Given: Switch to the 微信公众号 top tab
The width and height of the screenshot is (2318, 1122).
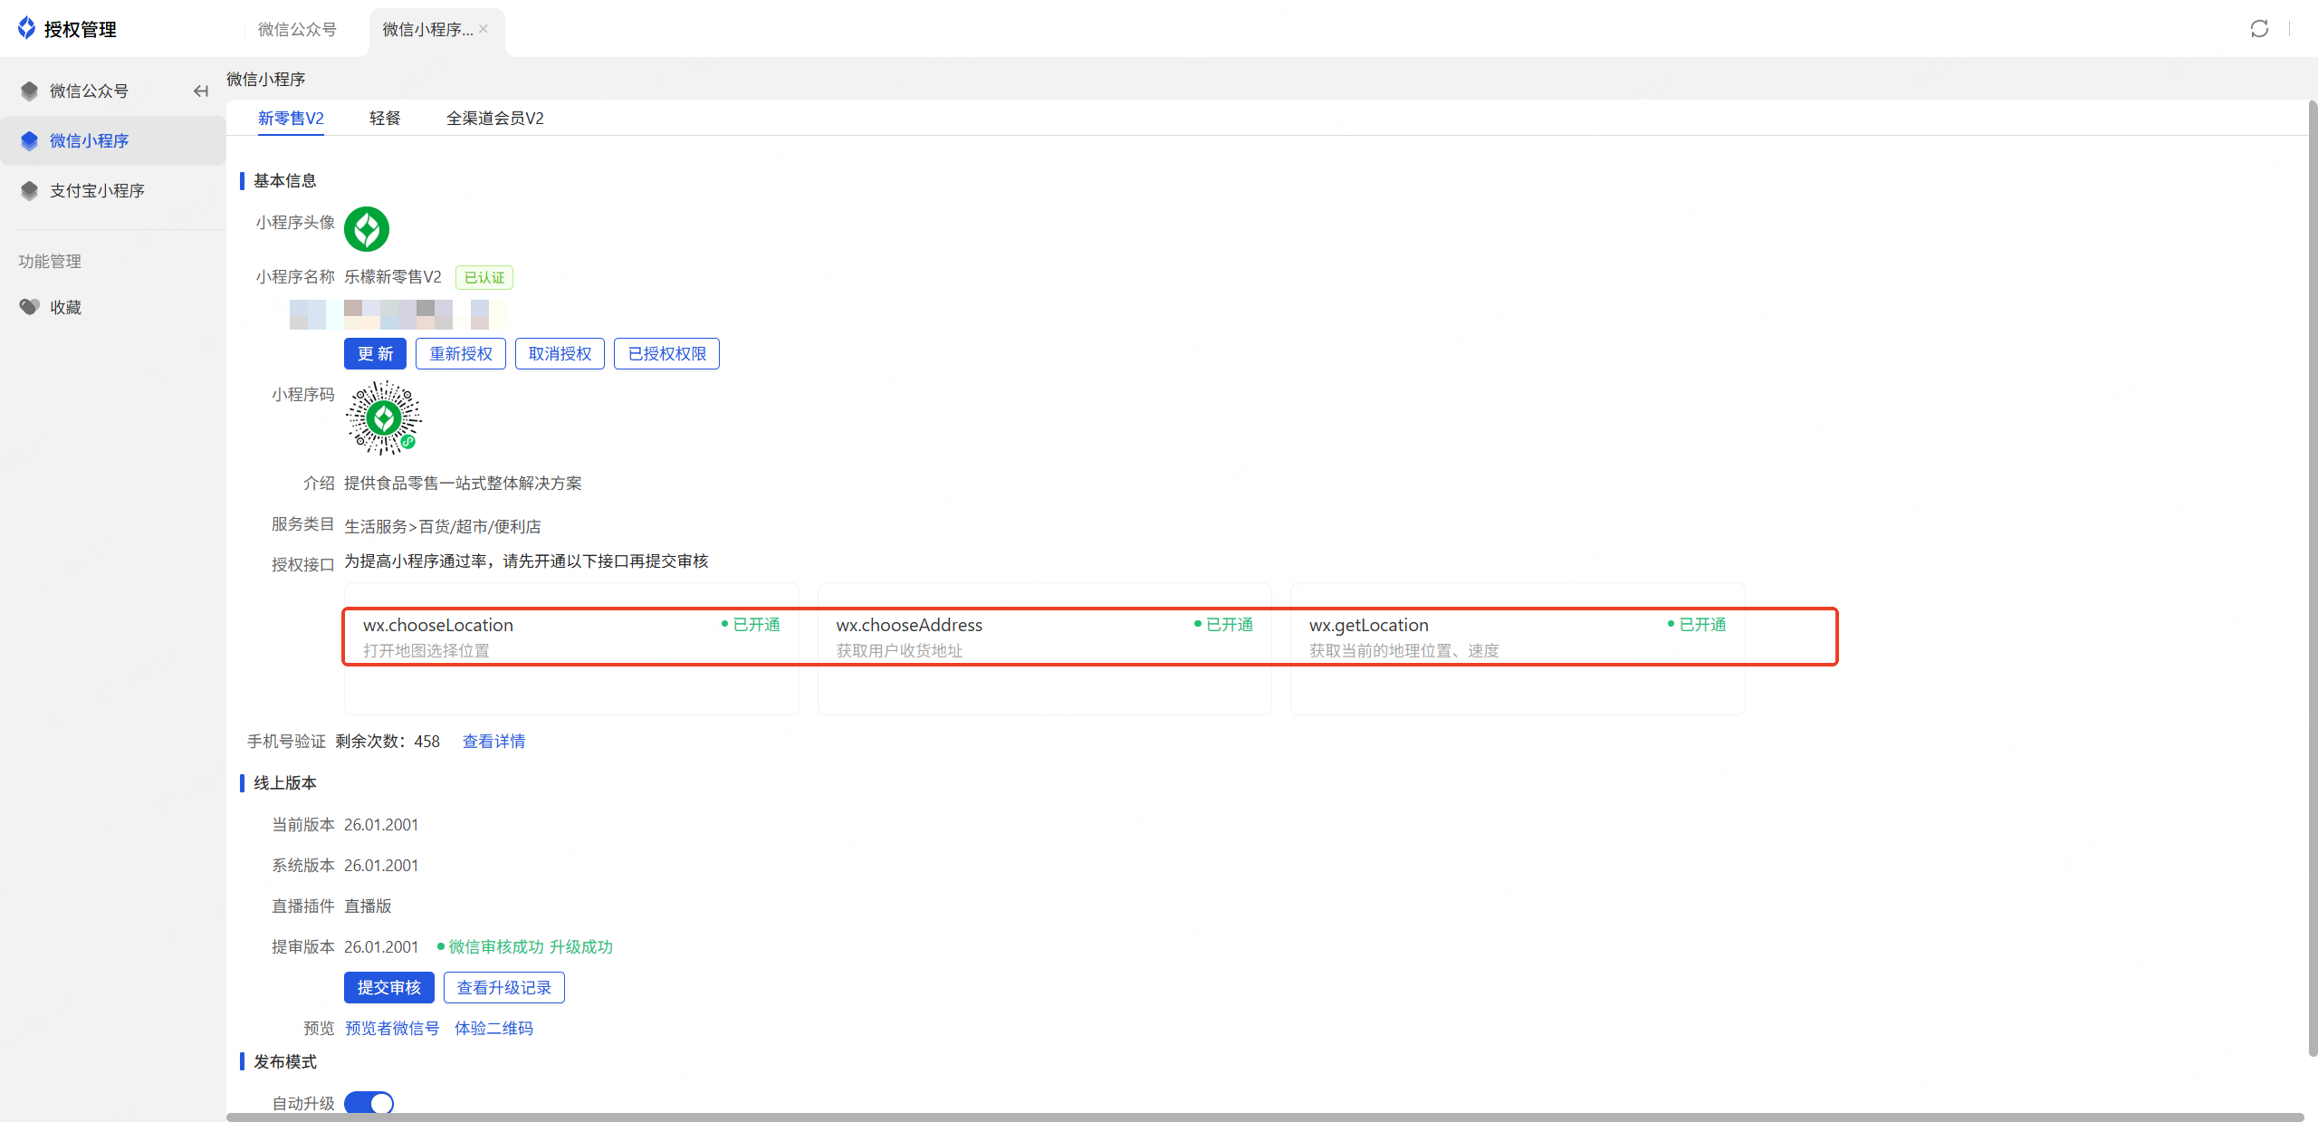Looking at the screenshot, I should point(297,30).
